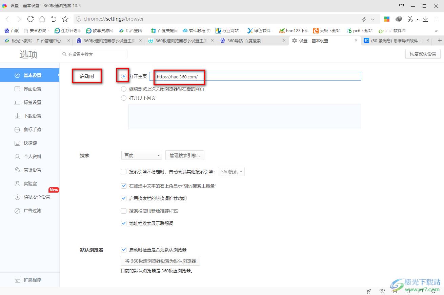
Task: Click the 在设置中搜索 search field
Action: [94, 54]
